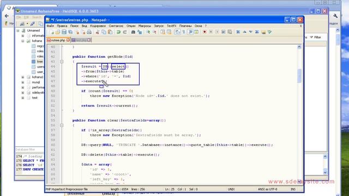Open the Кодировки menu
This screenshot has width=349, height=196.
(98, 26)
